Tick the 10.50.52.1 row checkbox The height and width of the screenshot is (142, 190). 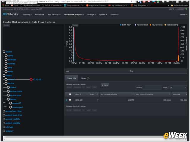[x=70, y=100]
